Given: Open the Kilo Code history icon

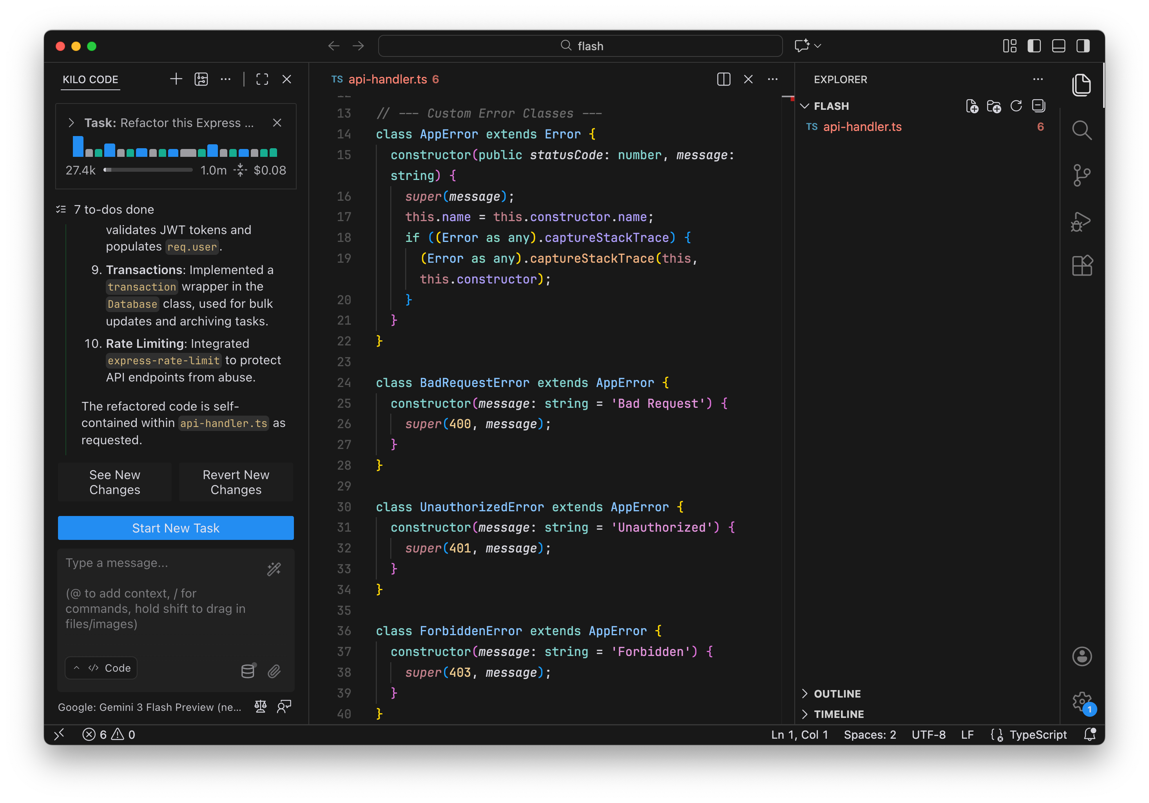Looking at the screenshot, I should (x=201, y=79).
